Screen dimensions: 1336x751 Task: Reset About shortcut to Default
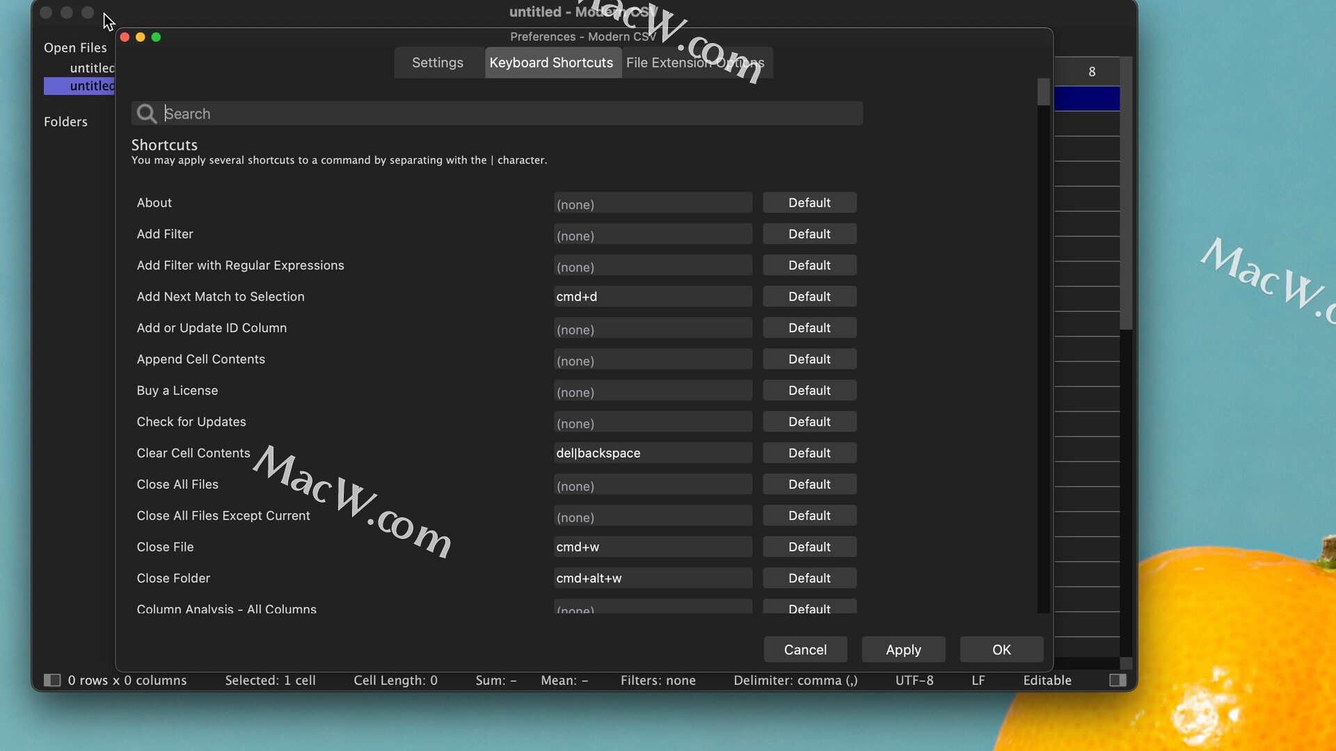click(x=809, y=203)
